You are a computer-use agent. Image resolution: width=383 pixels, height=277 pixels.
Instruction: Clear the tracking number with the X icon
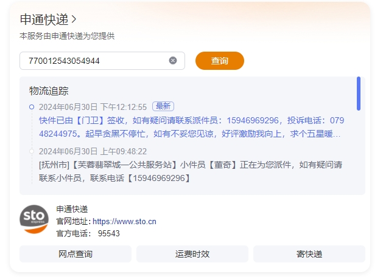(x=173, y=60)
